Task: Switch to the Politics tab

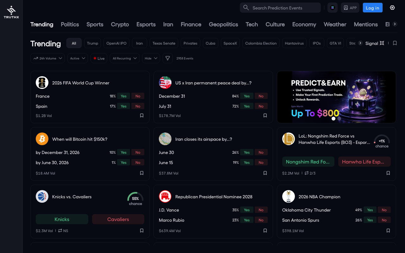Action: [x=70, y=24]
